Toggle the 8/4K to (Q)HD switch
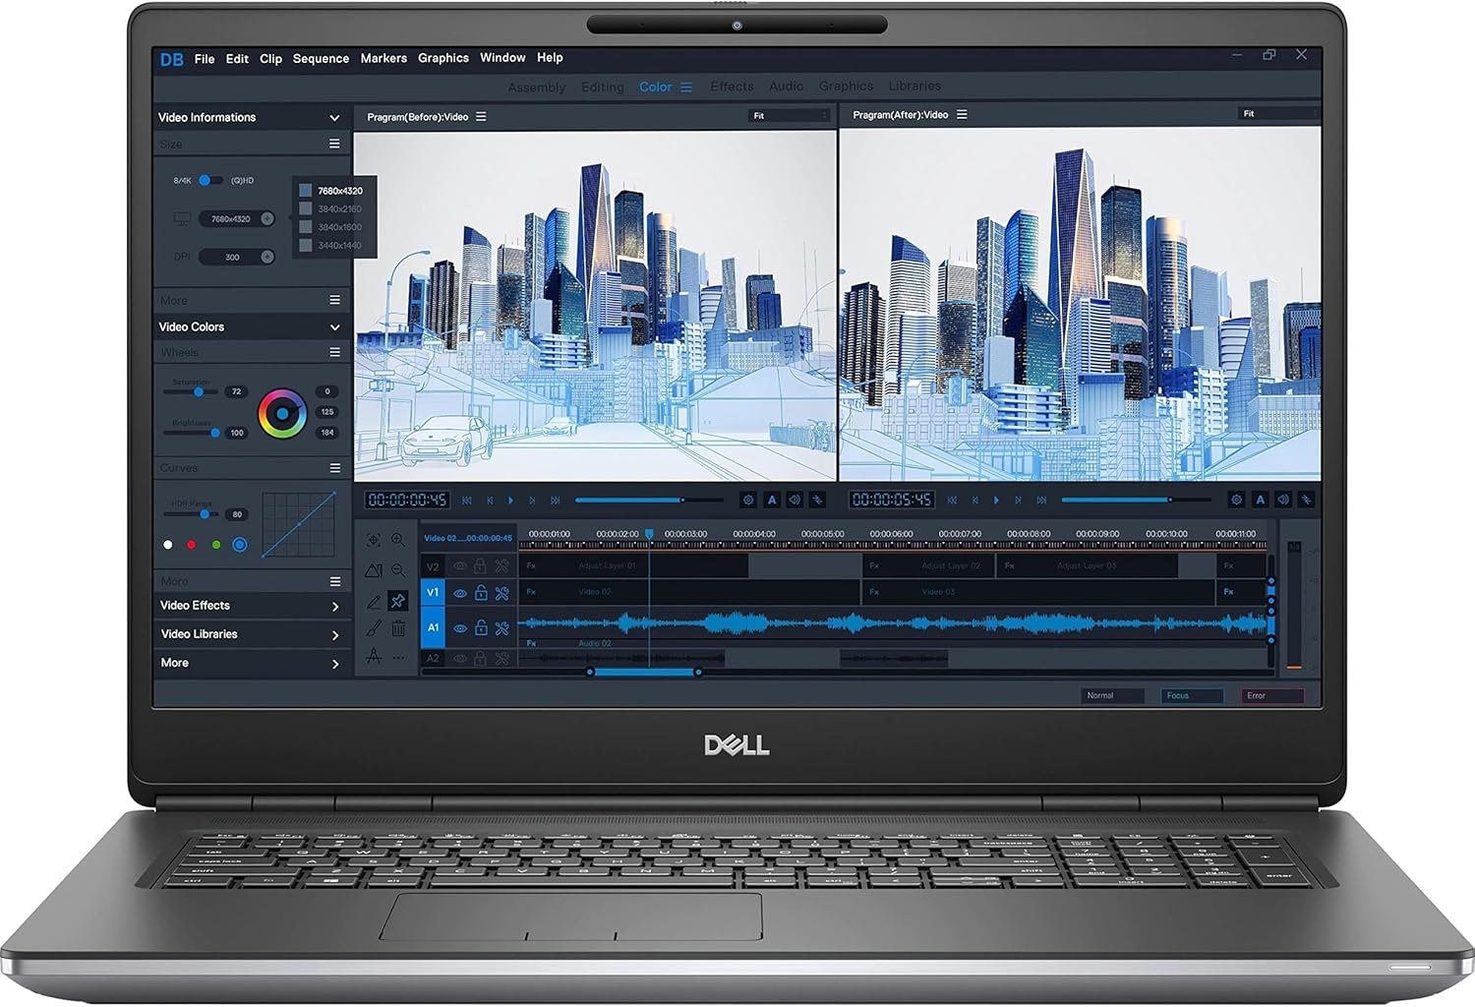 click(210, 180)
